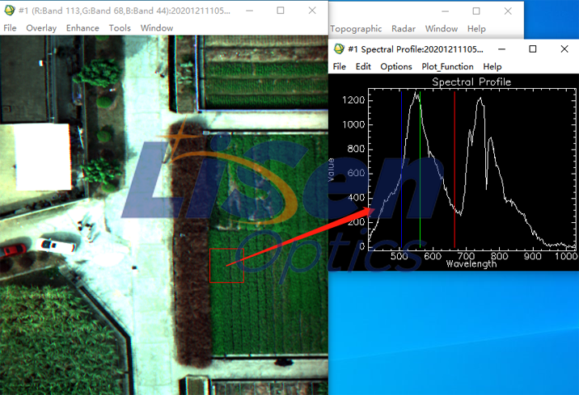Maximize the Spectral Profile window
579x395 pixels.
pyautogui.click(x=532, y=48)
